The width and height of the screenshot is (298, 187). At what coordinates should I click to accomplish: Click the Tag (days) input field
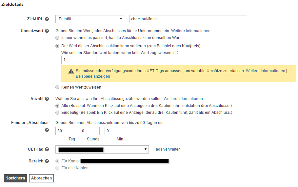pyautogui.click(x=65, y=131)
